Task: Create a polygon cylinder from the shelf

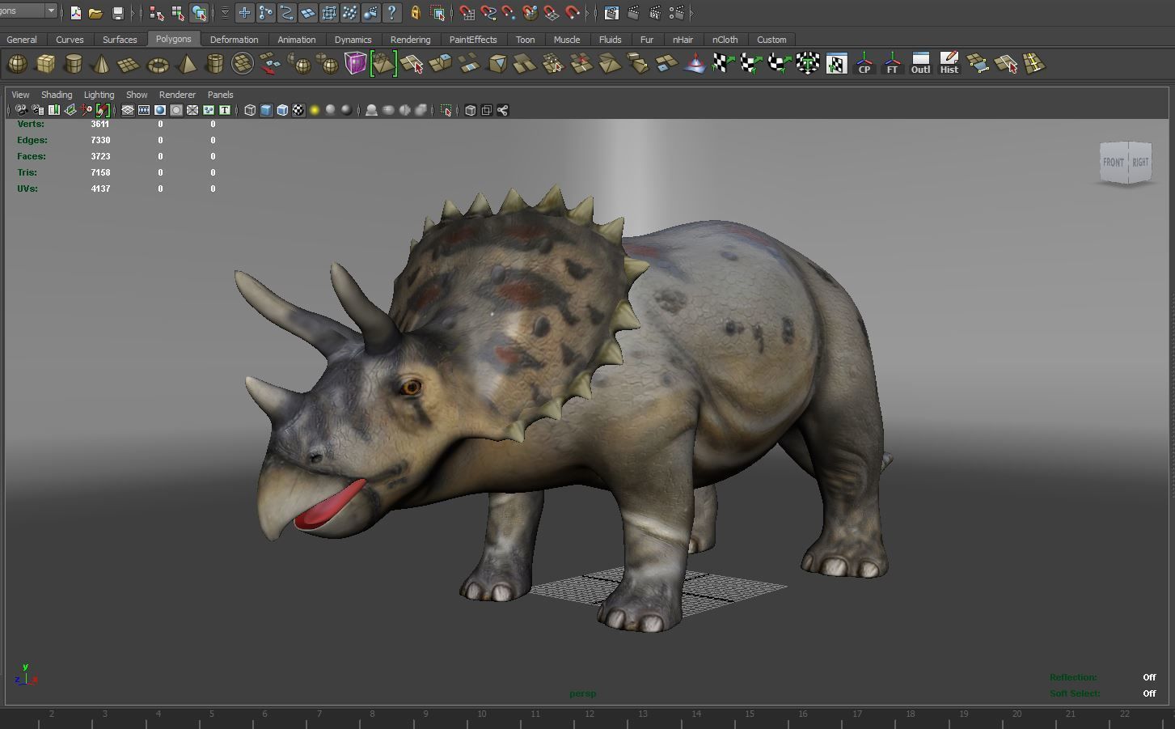Action: [73, 64]
